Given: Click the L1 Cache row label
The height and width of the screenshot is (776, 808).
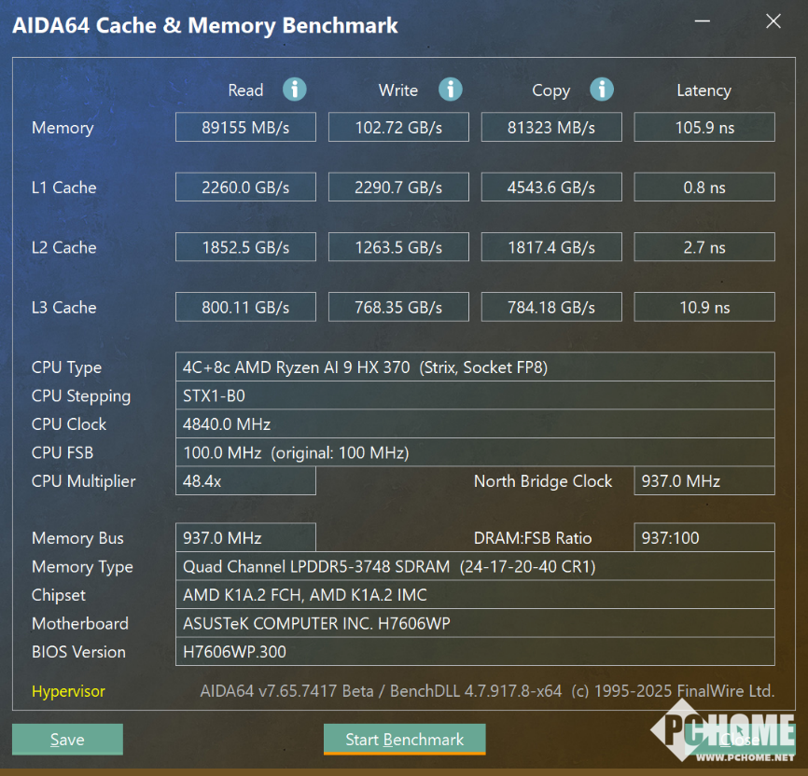Looking at the screenshot, I should 63,187.
